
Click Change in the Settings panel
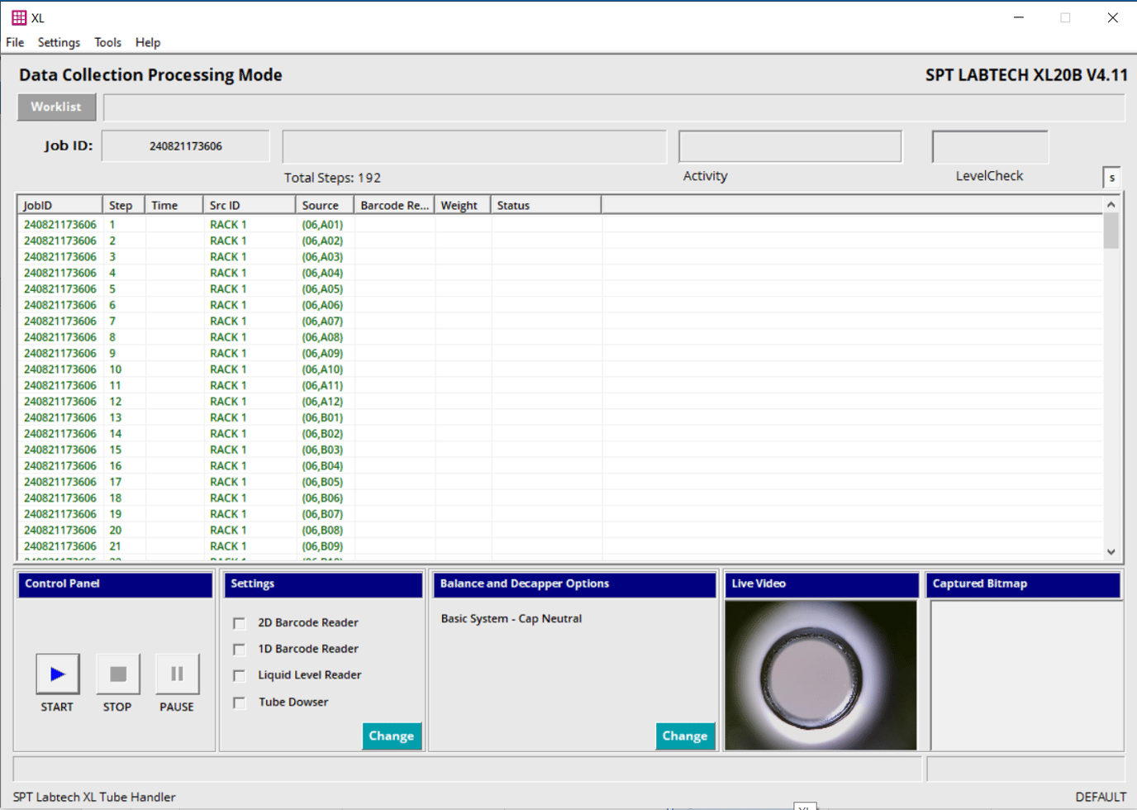tap(392, 735)
